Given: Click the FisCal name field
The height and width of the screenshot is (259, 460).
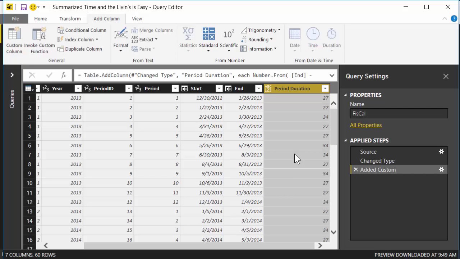Looking at the screenshot, I should click(x=399, y=113).
